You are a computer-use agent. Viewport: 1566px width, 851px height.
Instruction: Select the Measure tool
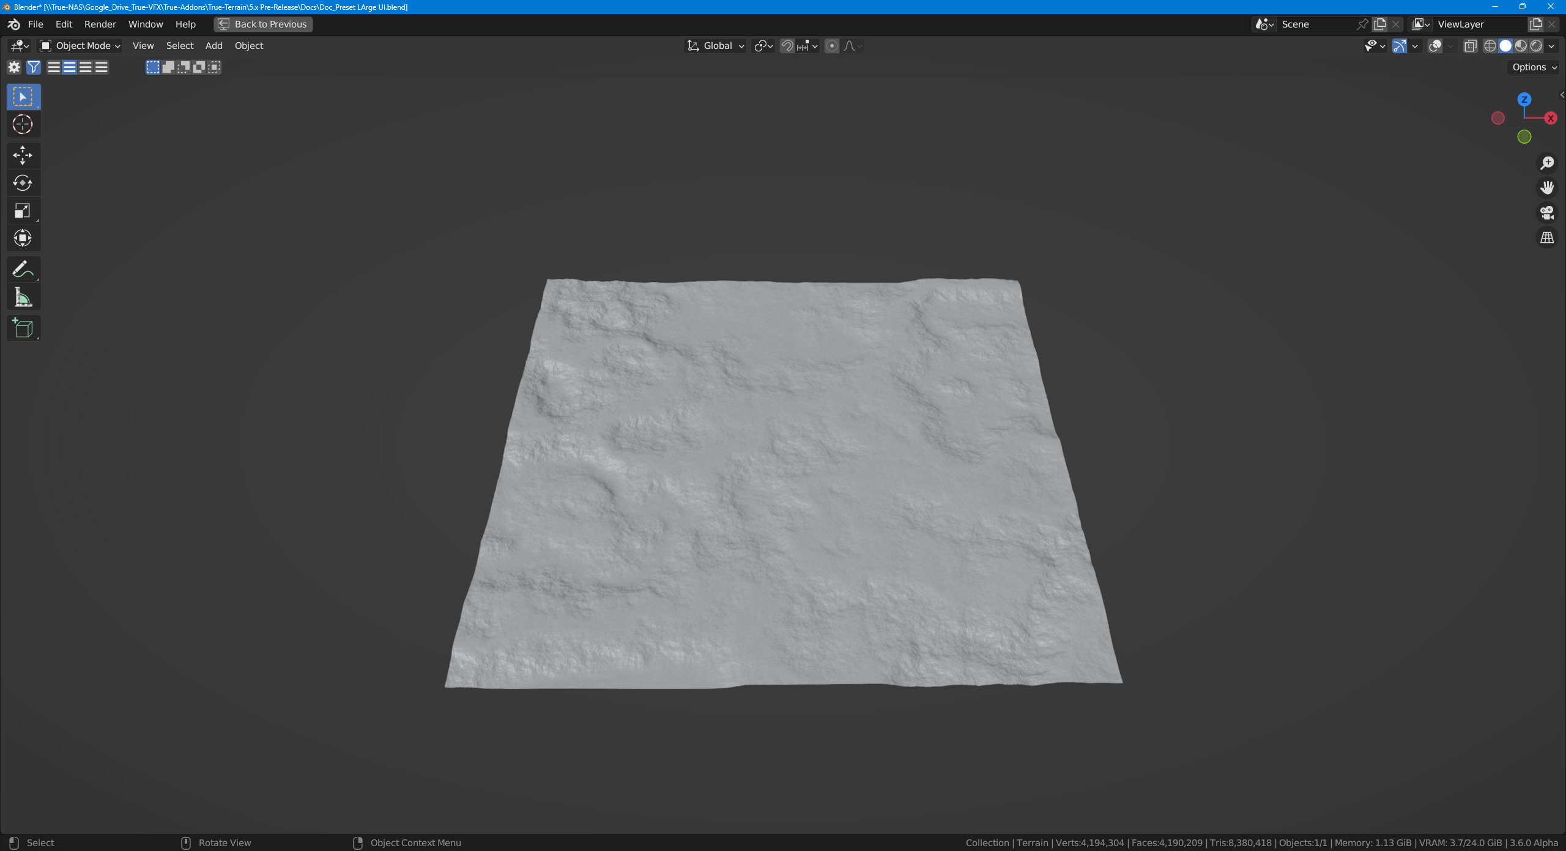(23, 297)
